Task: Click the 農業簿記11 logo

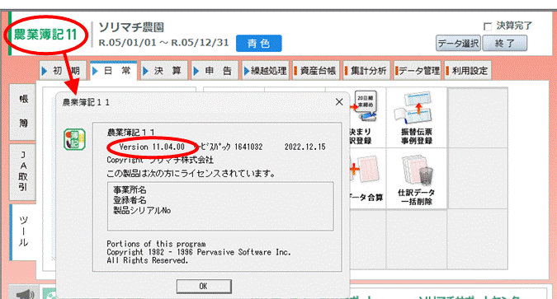Action: 45,35
